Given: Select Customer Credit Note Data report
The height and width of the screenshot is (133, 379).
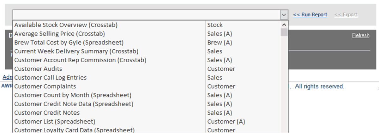Looking at the screenshot, I should pyautogui.click(x=74, y=104).
